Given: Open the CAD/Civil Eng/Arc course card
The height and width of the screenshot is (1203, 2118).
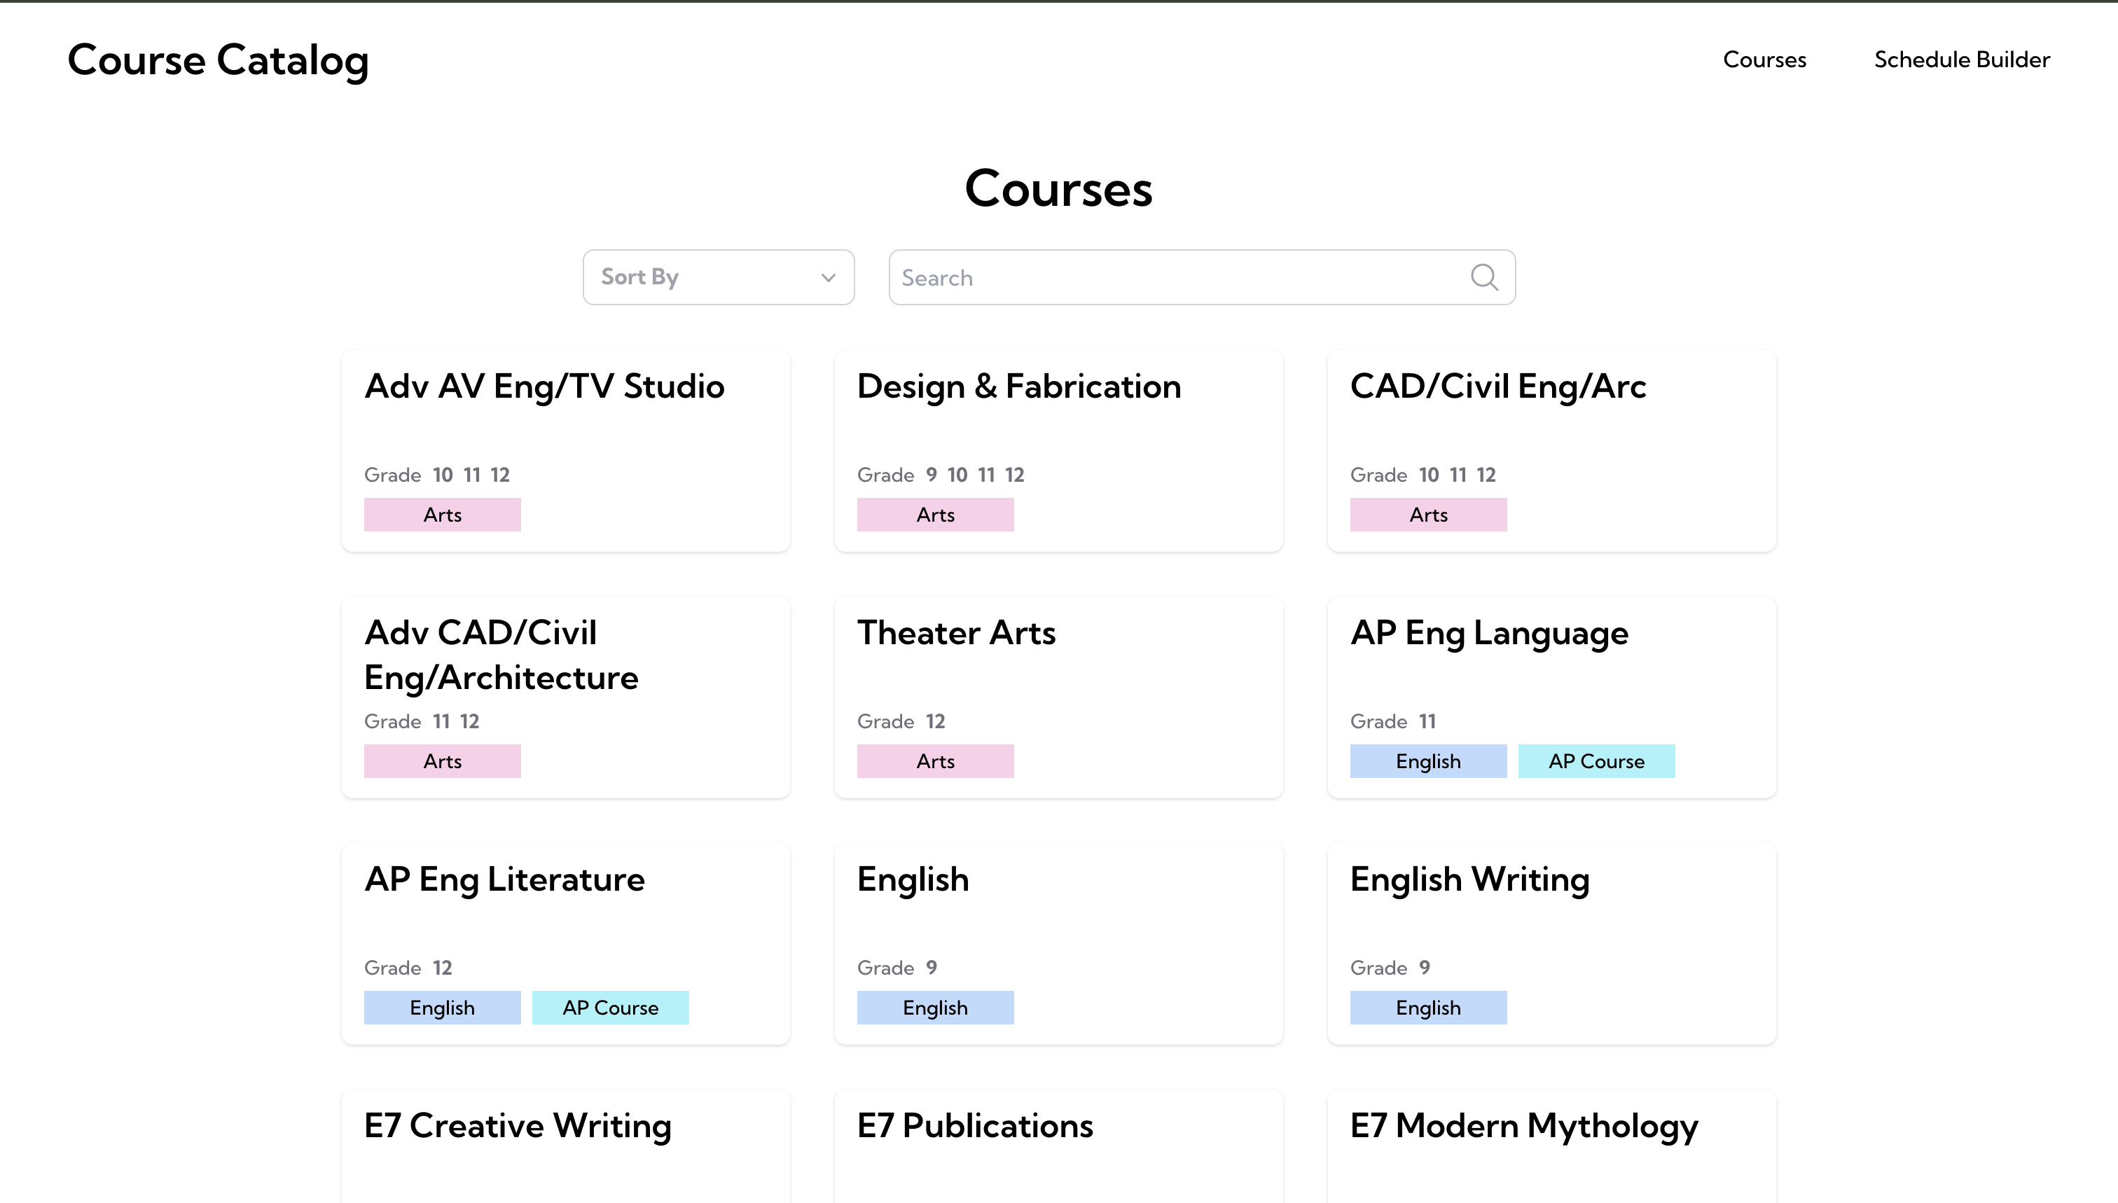Looking at the screenshot, I should click(x=1550, y=450).
